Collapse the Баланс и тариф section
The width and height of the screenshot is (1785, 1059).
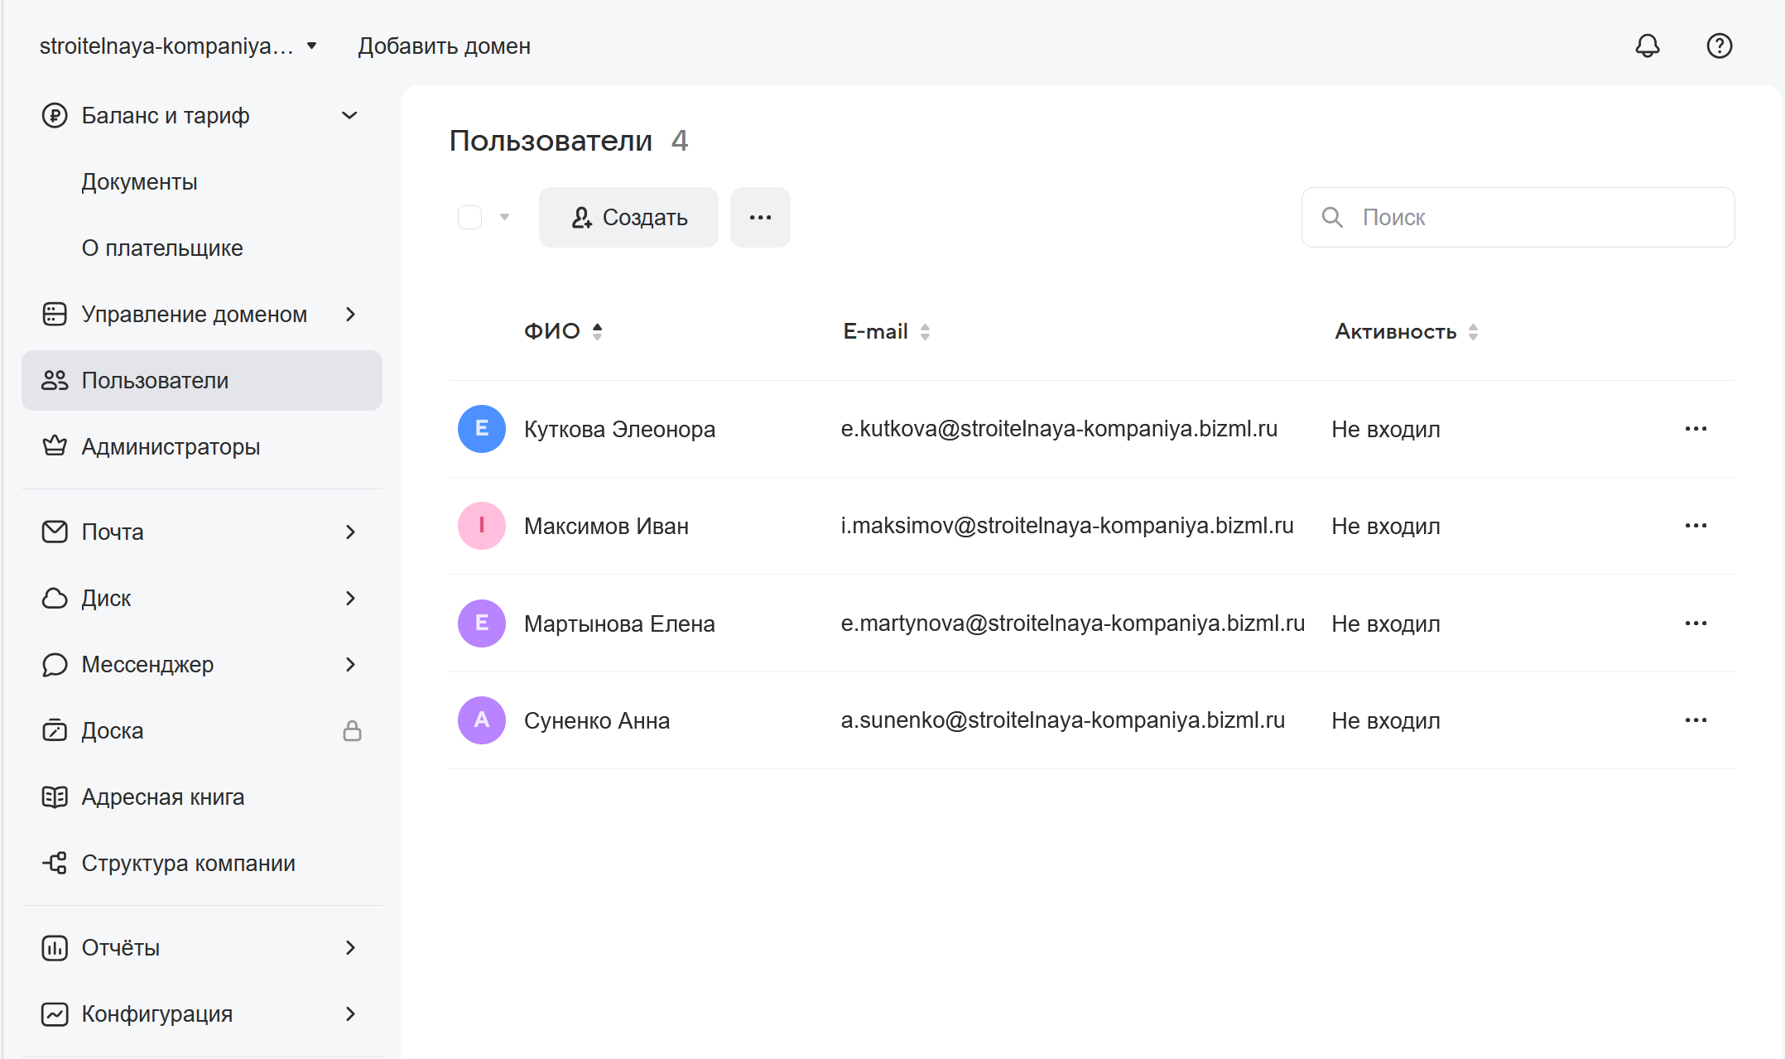[349, 116]
